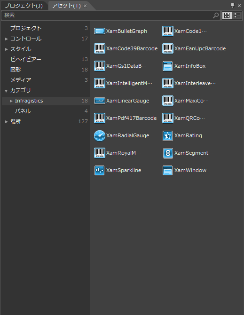
Task: Select the XamCode1… barcode icon
Action: 168,31
